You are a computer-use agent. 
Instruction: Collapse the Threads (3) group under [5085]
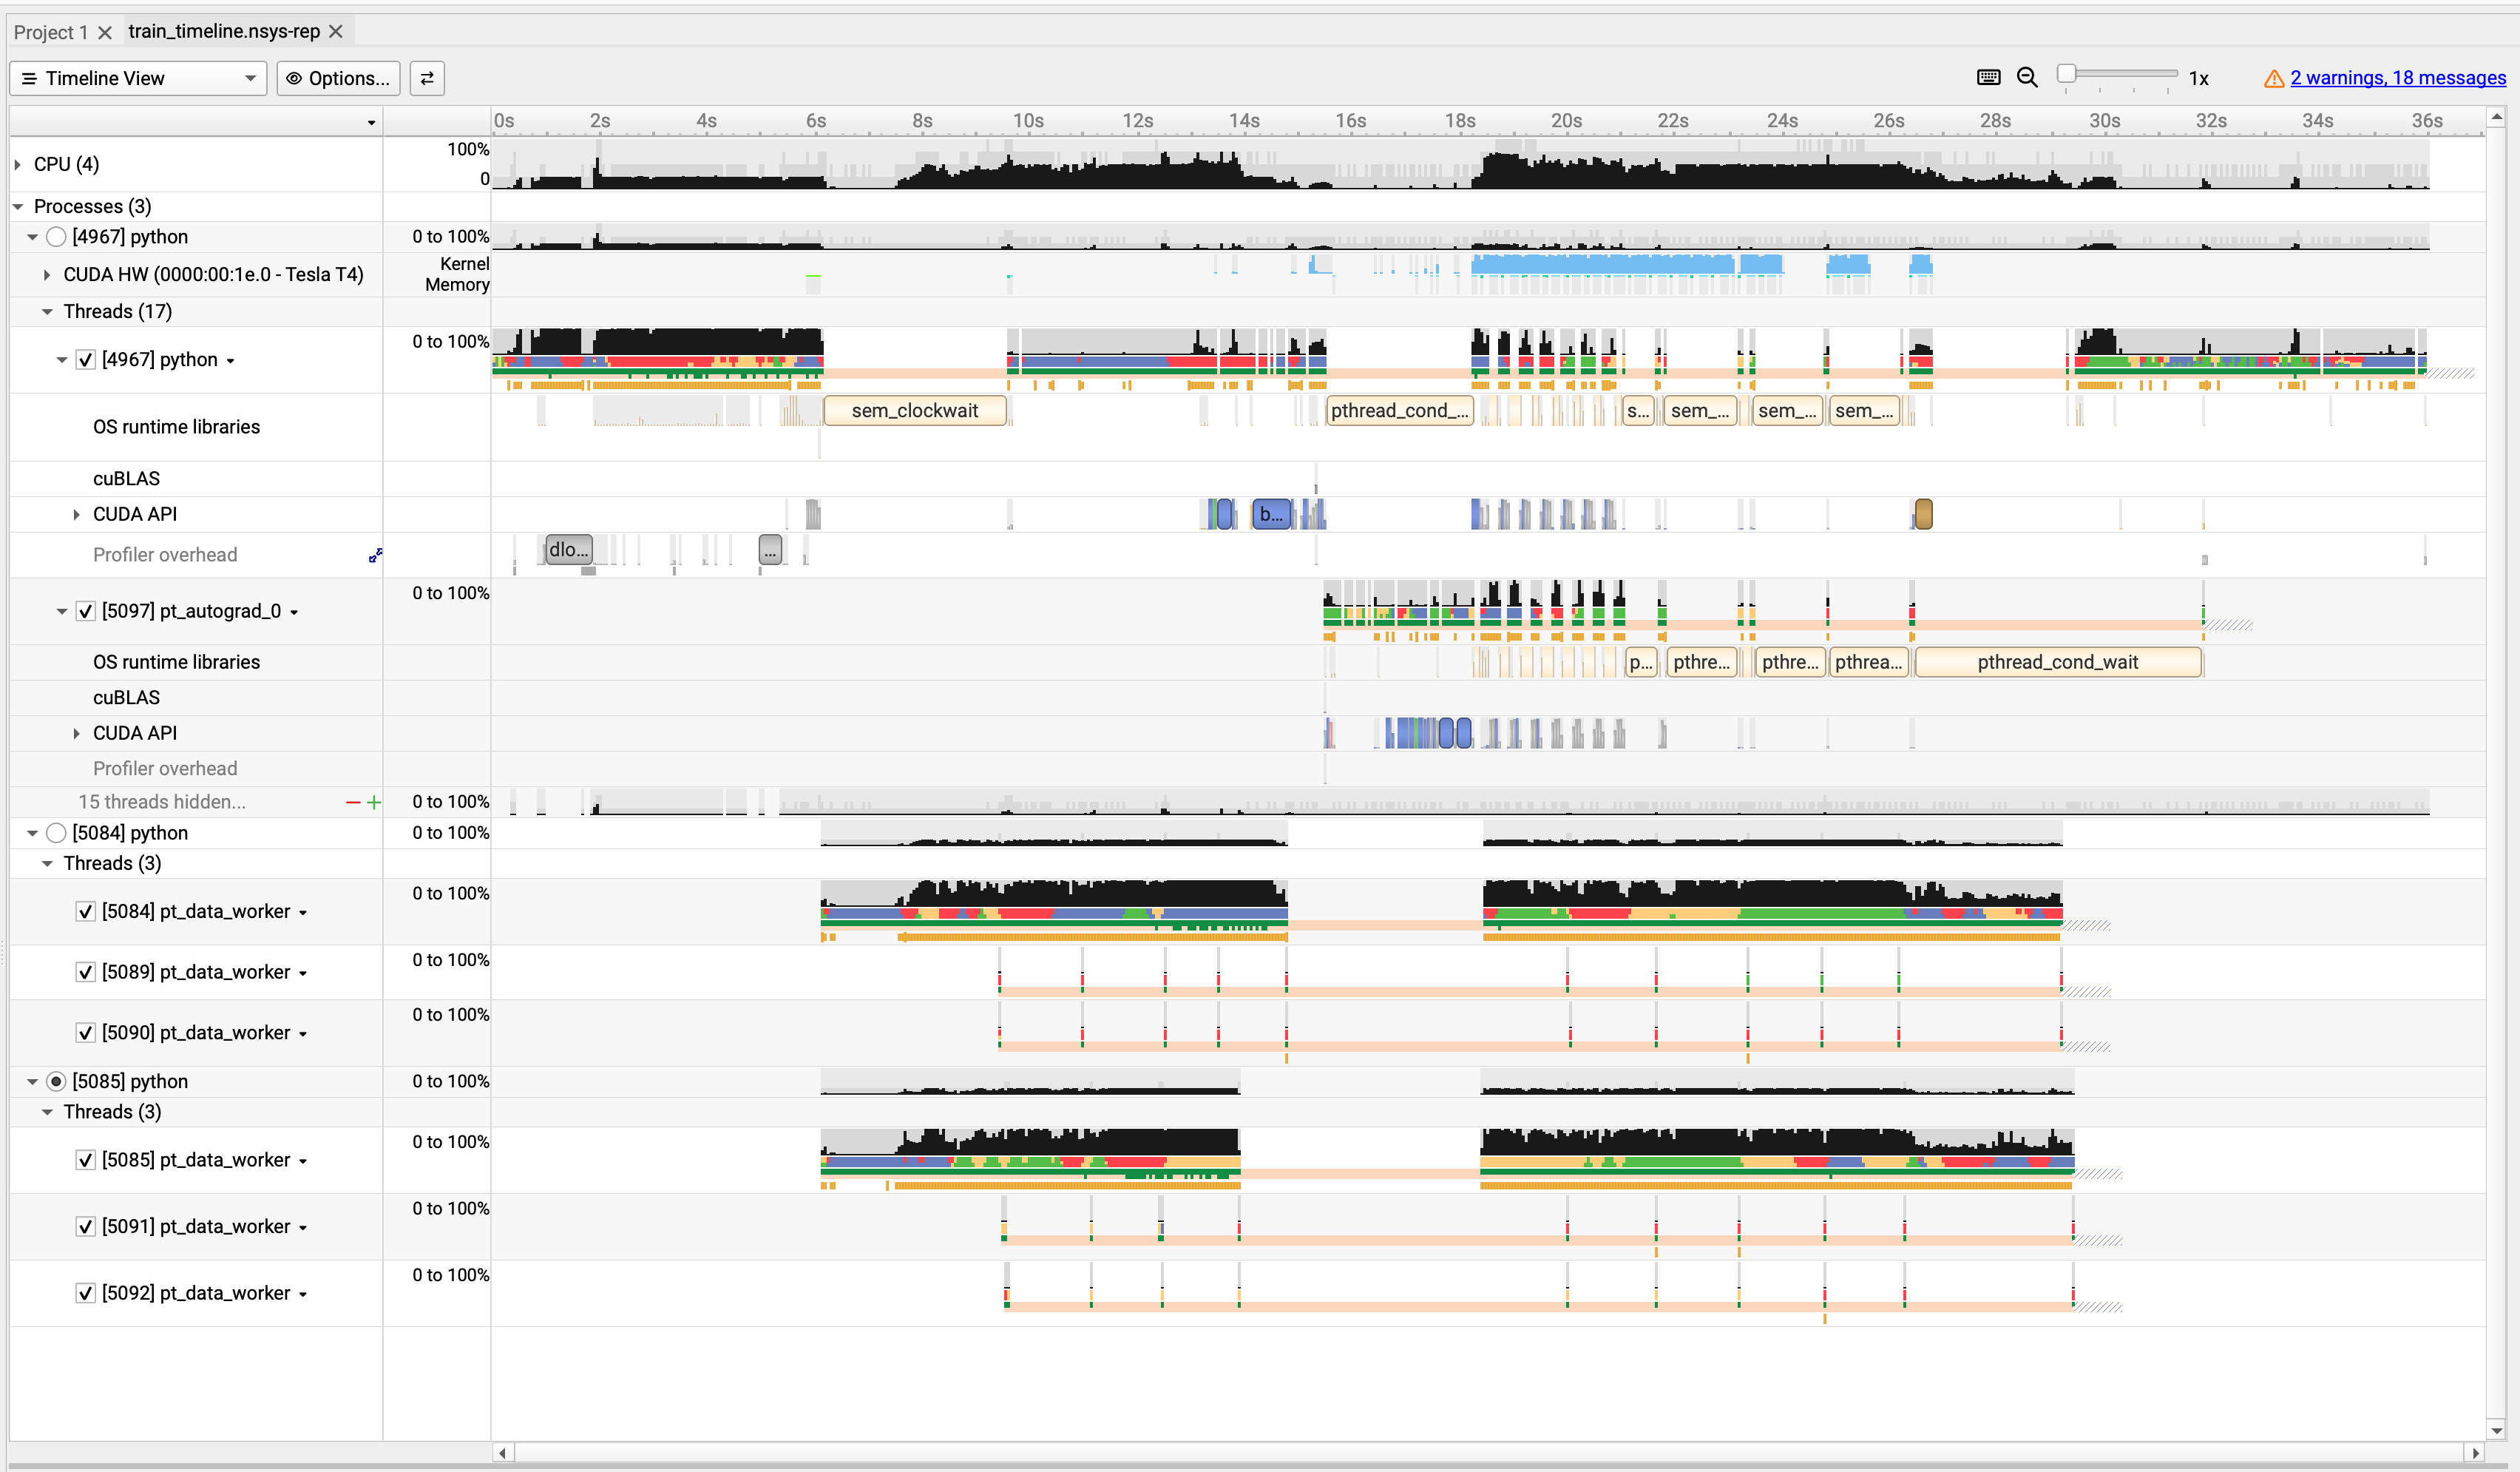[47, 1112]
